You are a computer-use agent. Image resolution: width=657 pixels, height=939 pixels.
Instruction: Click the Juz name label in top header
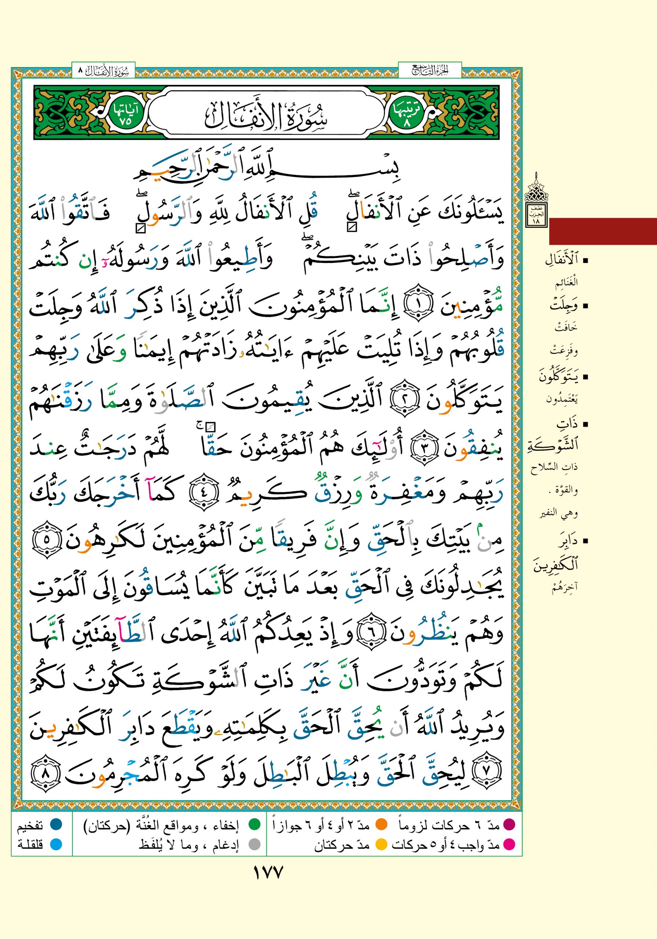point(430,71)
